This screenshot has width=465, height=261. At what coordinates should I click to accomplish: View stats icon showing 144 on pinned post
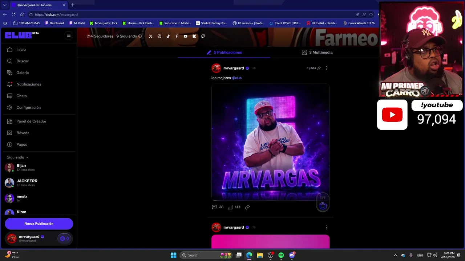(x=234, y=207)
